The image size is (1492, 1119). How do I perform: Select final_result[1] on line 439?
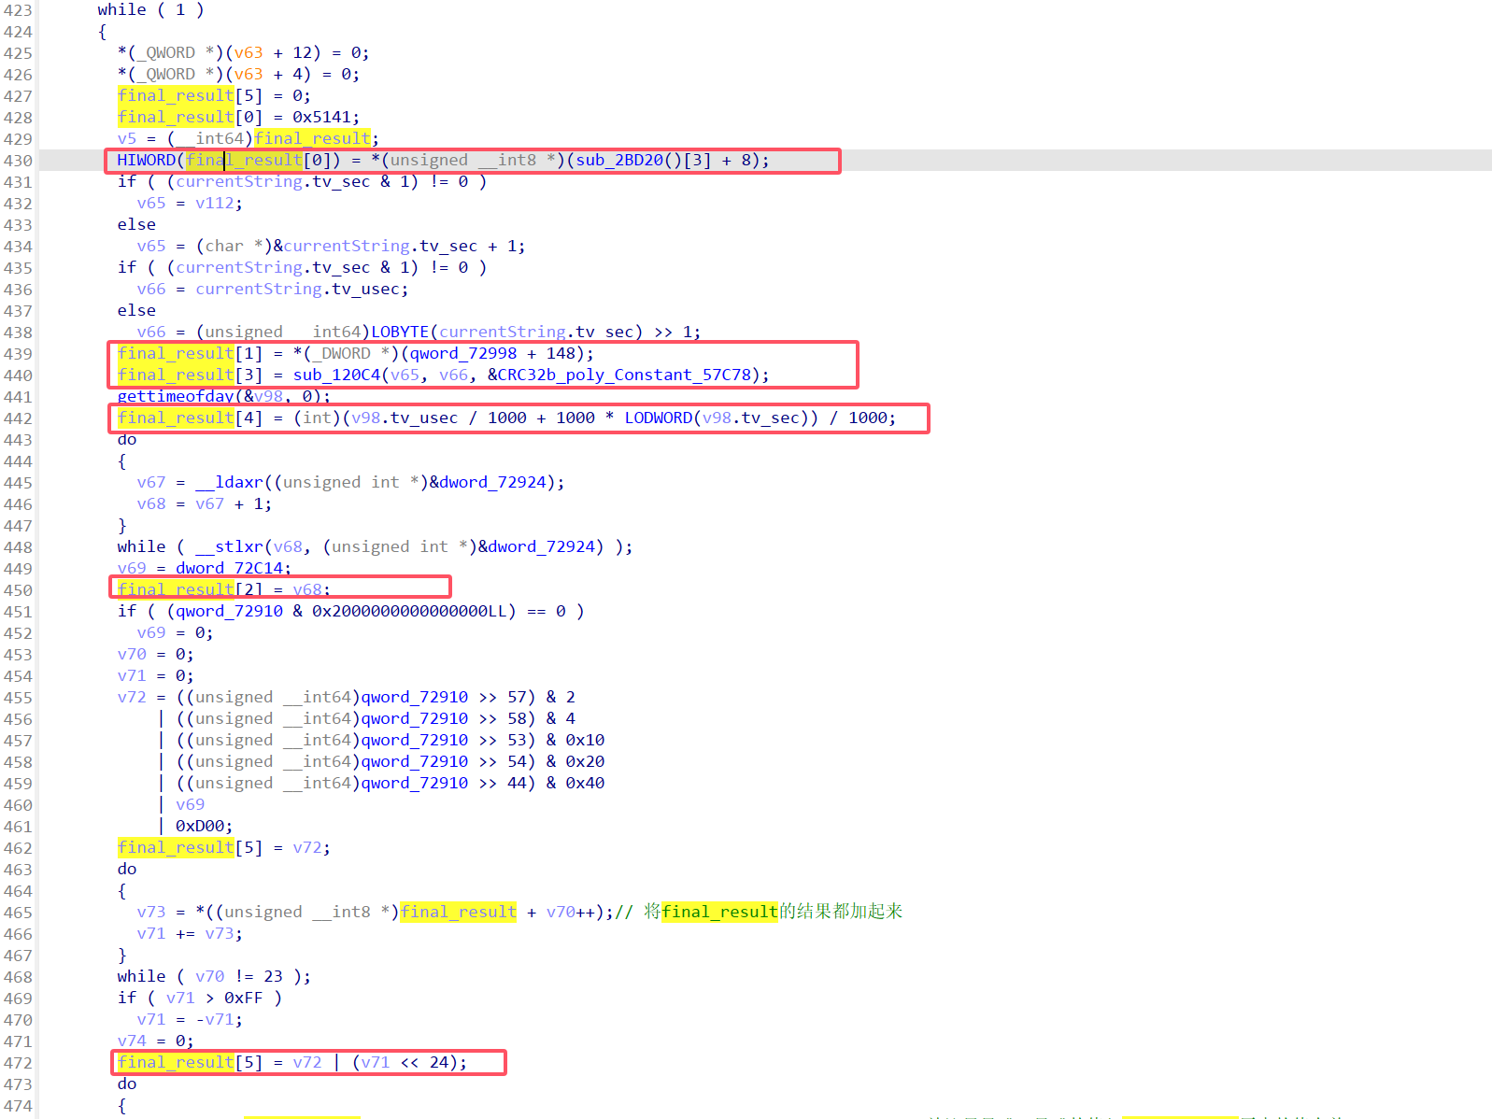(190, 354)
